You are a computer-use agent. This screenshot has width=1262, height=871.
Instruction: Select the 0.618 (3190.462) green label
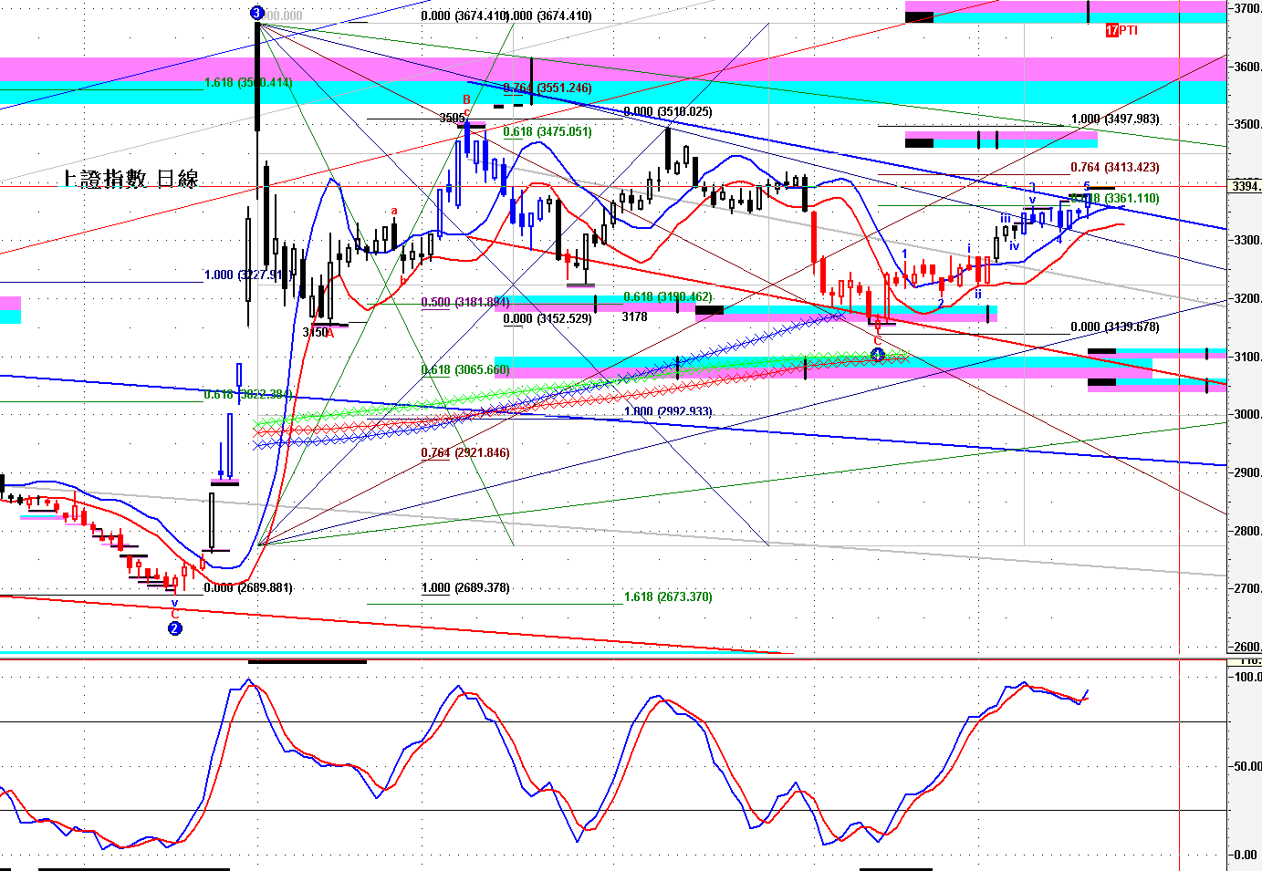[668, 296]
